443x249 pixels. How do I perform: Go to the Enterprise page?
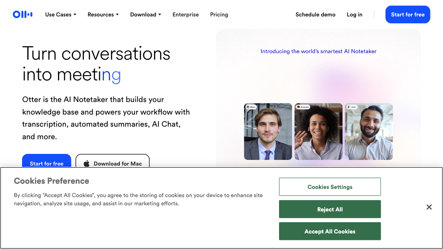pos(186,15)
